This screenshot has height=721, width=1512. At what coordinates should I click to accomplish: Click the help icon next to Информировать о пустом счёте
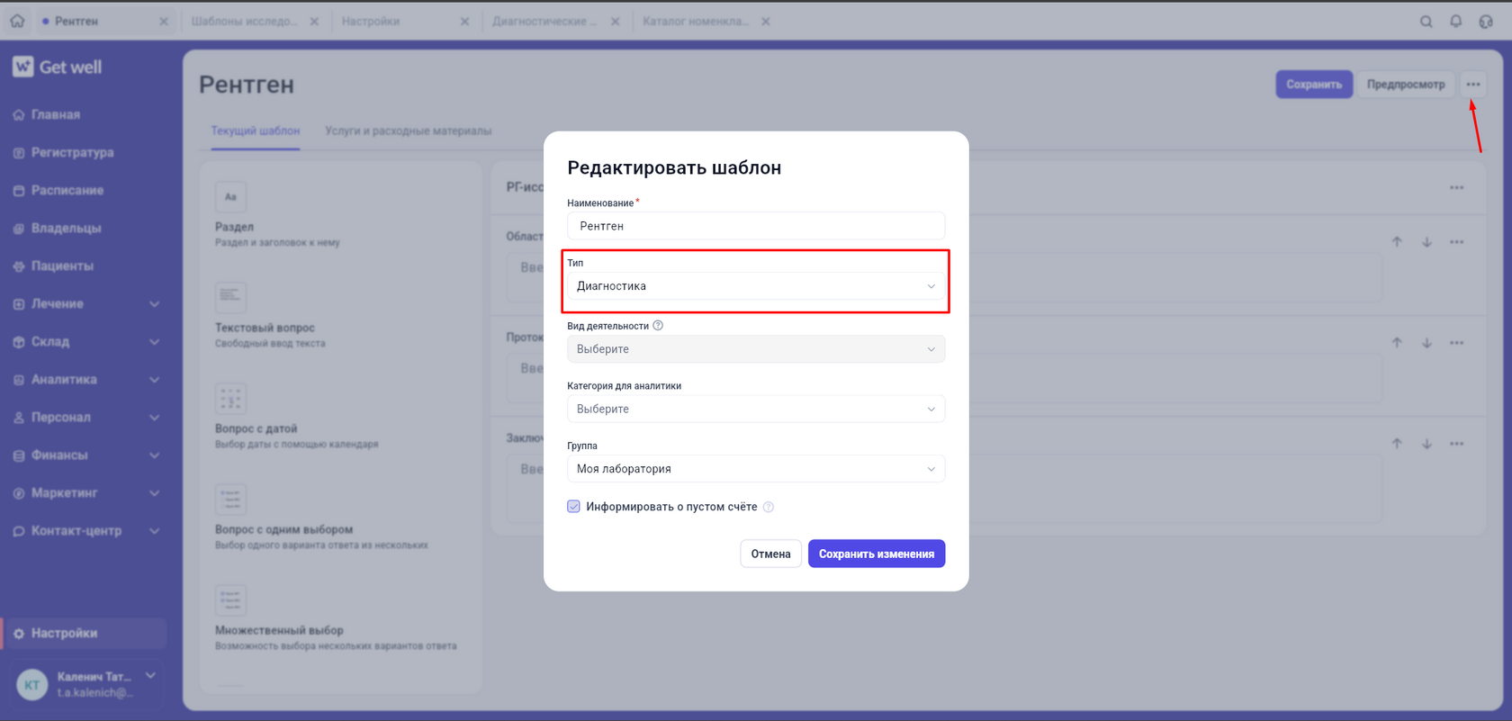769,508
